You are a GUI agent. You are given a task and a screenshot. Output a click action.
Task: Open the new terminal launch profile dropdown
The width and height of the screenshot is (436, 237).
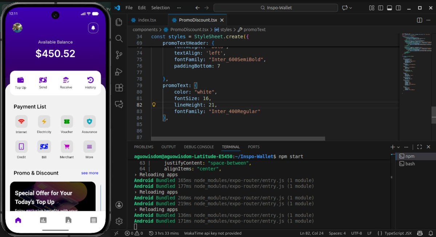(x=399, y=147)
